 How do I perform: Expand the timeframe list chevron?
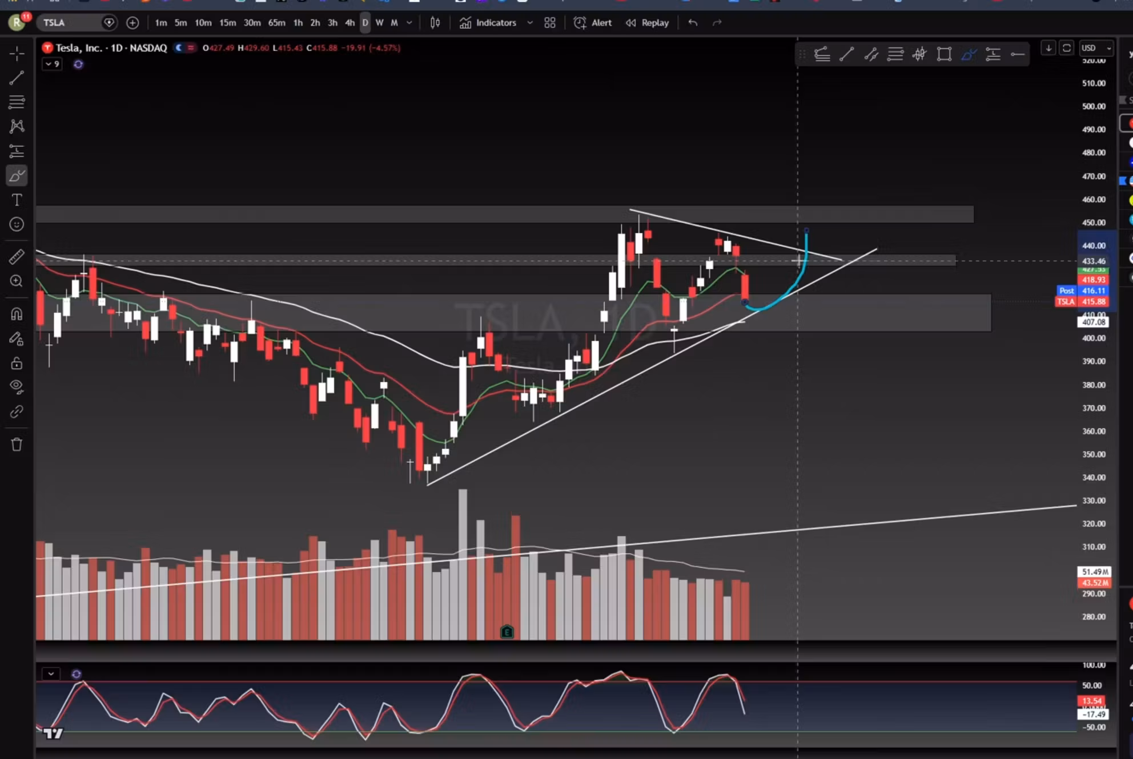pos(409,23)
